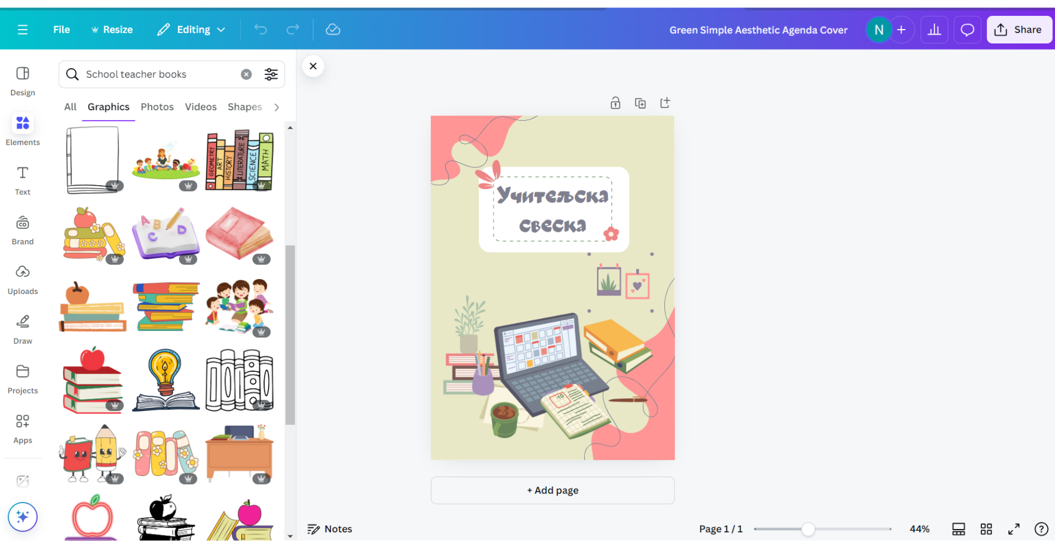Click the Magic assistant sparkle button
This screenshot has height=546, width=1055.
(23, 516)
